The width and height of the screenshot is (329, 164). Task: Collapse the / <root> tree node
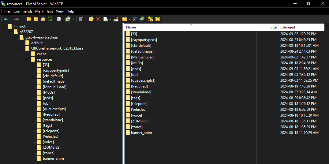point(4,26)
